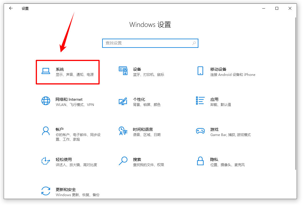Click the magnifier icon in search box
Screen dimensions: 304x207
(x=194, y=43)
